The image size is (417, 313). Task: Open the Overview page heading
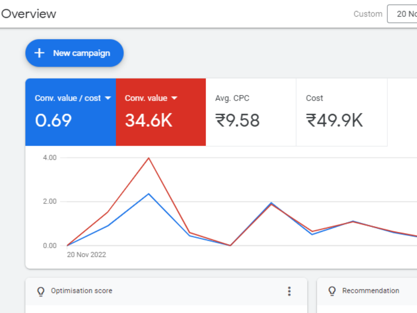click(28, 13)
